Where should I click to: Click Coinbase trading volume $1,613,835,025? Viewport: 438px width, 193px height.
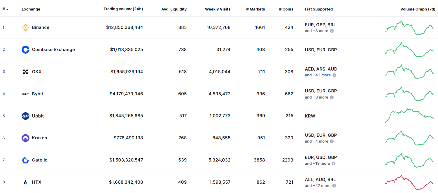point(127,50)
